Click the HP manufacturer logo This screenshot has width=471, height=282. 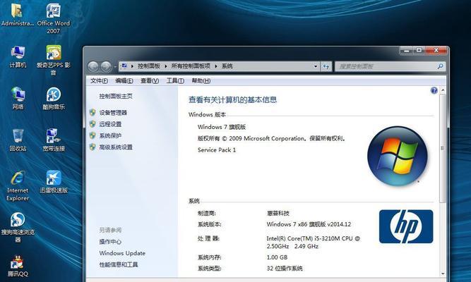coord(406,226)
